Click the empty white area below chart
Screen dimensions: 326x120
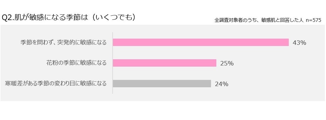[163, 111]
